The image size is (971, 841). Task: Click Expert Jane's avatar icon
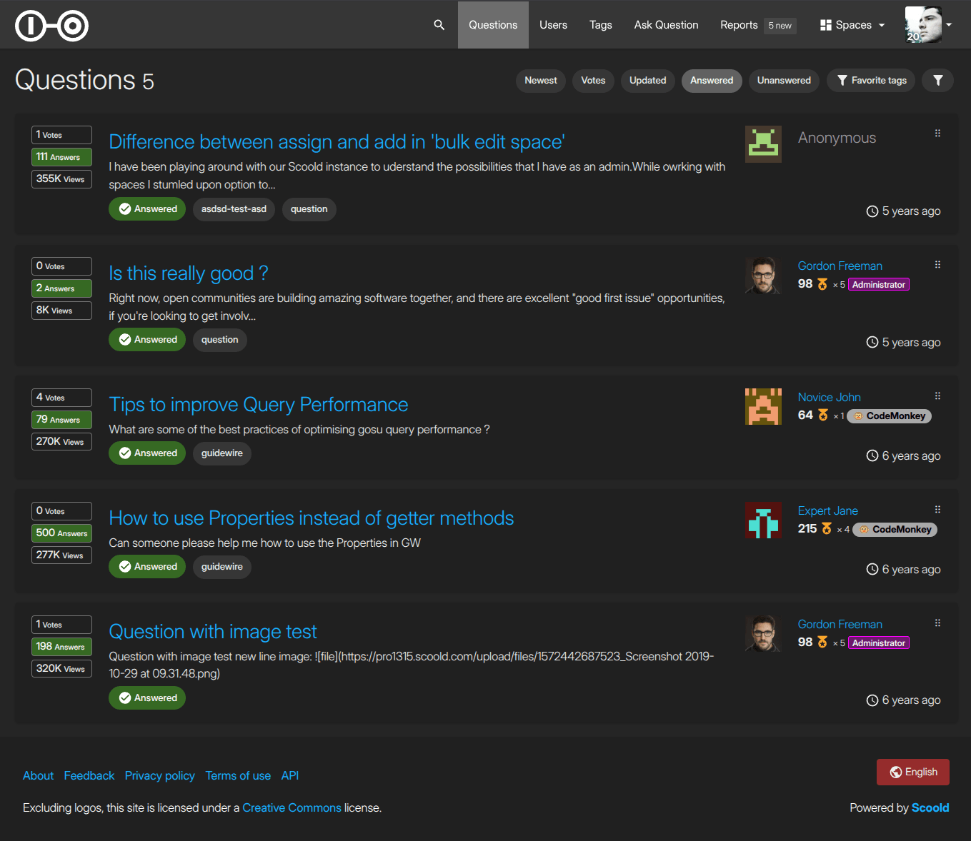pos(763,520)
